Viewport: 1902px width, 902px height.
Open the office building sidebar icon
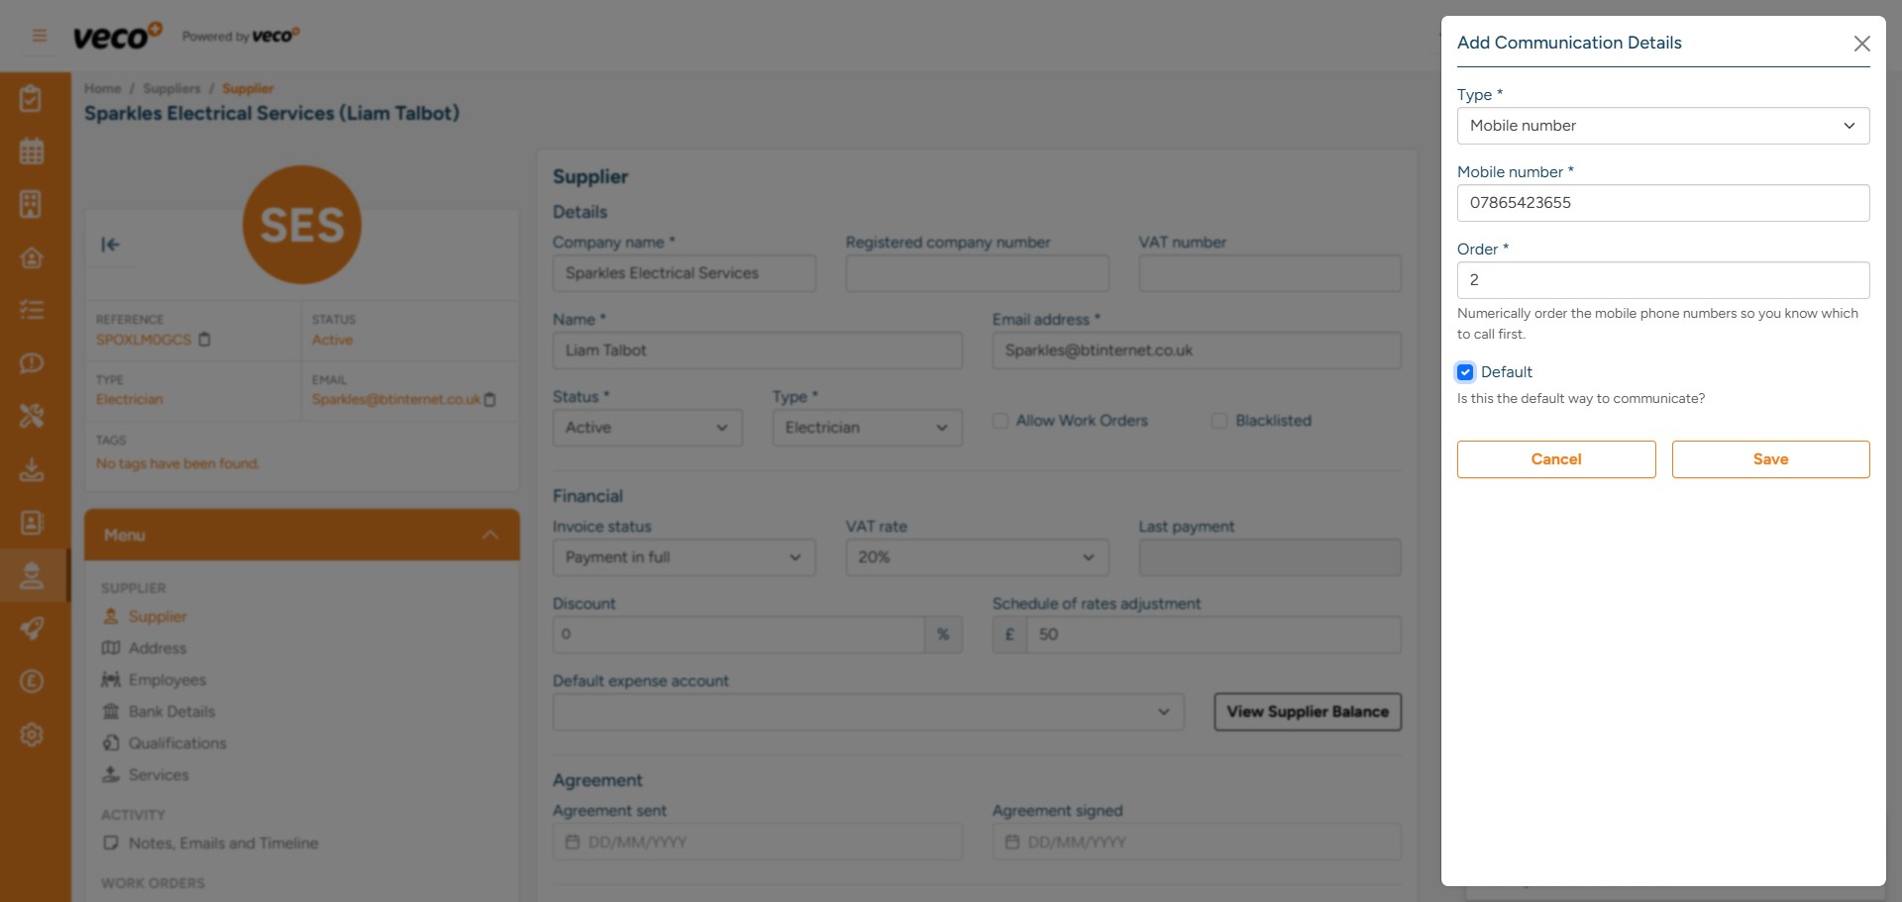[x=32, y=204]
